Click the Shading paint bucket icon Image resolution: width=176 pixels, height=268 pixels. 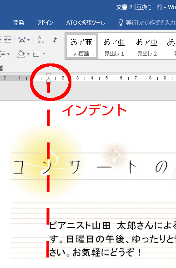point(21,54)
